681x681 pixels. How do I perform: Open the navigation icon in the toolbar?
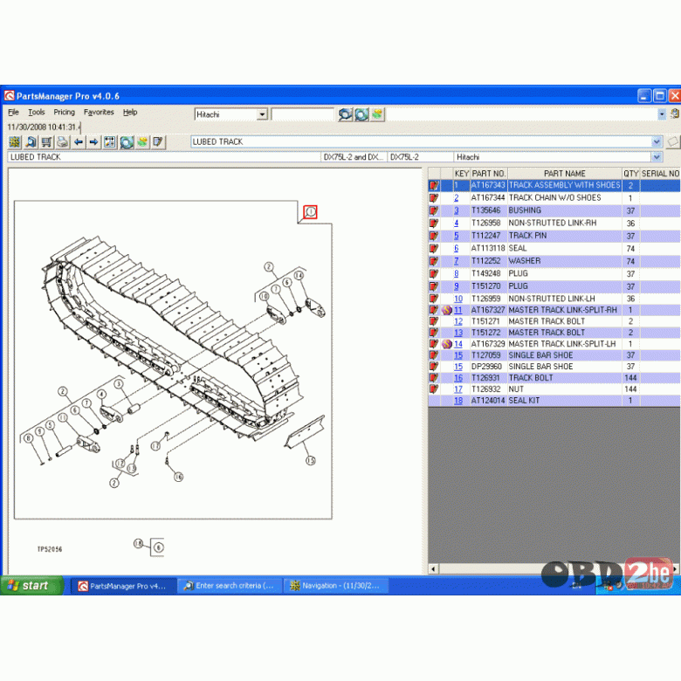[15, 142]
